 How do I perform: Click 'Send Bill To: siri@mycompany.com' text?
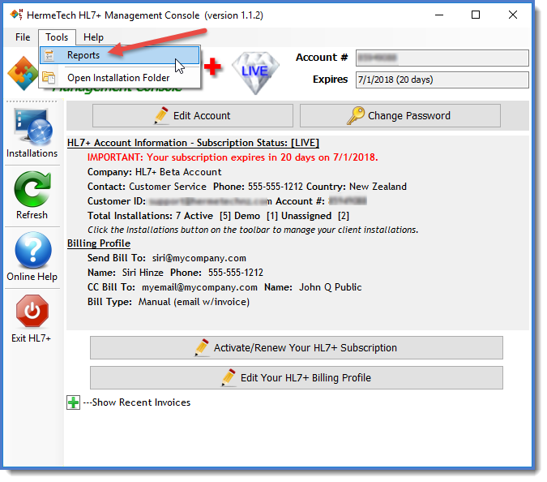click(x=167, y=258)
